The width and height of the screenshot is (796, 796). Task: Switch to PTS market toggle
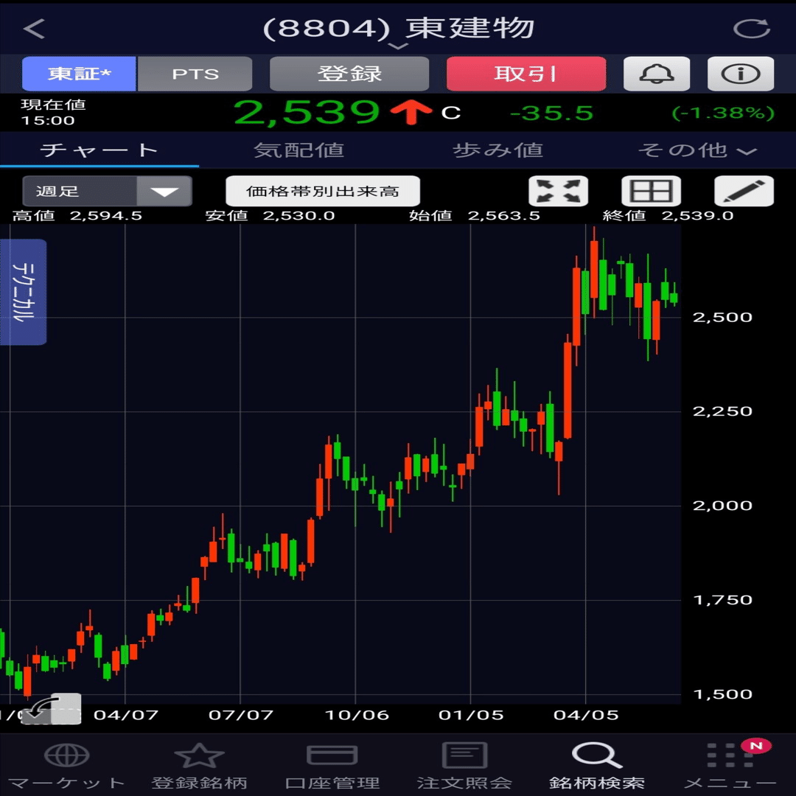[x=195, y=74]
